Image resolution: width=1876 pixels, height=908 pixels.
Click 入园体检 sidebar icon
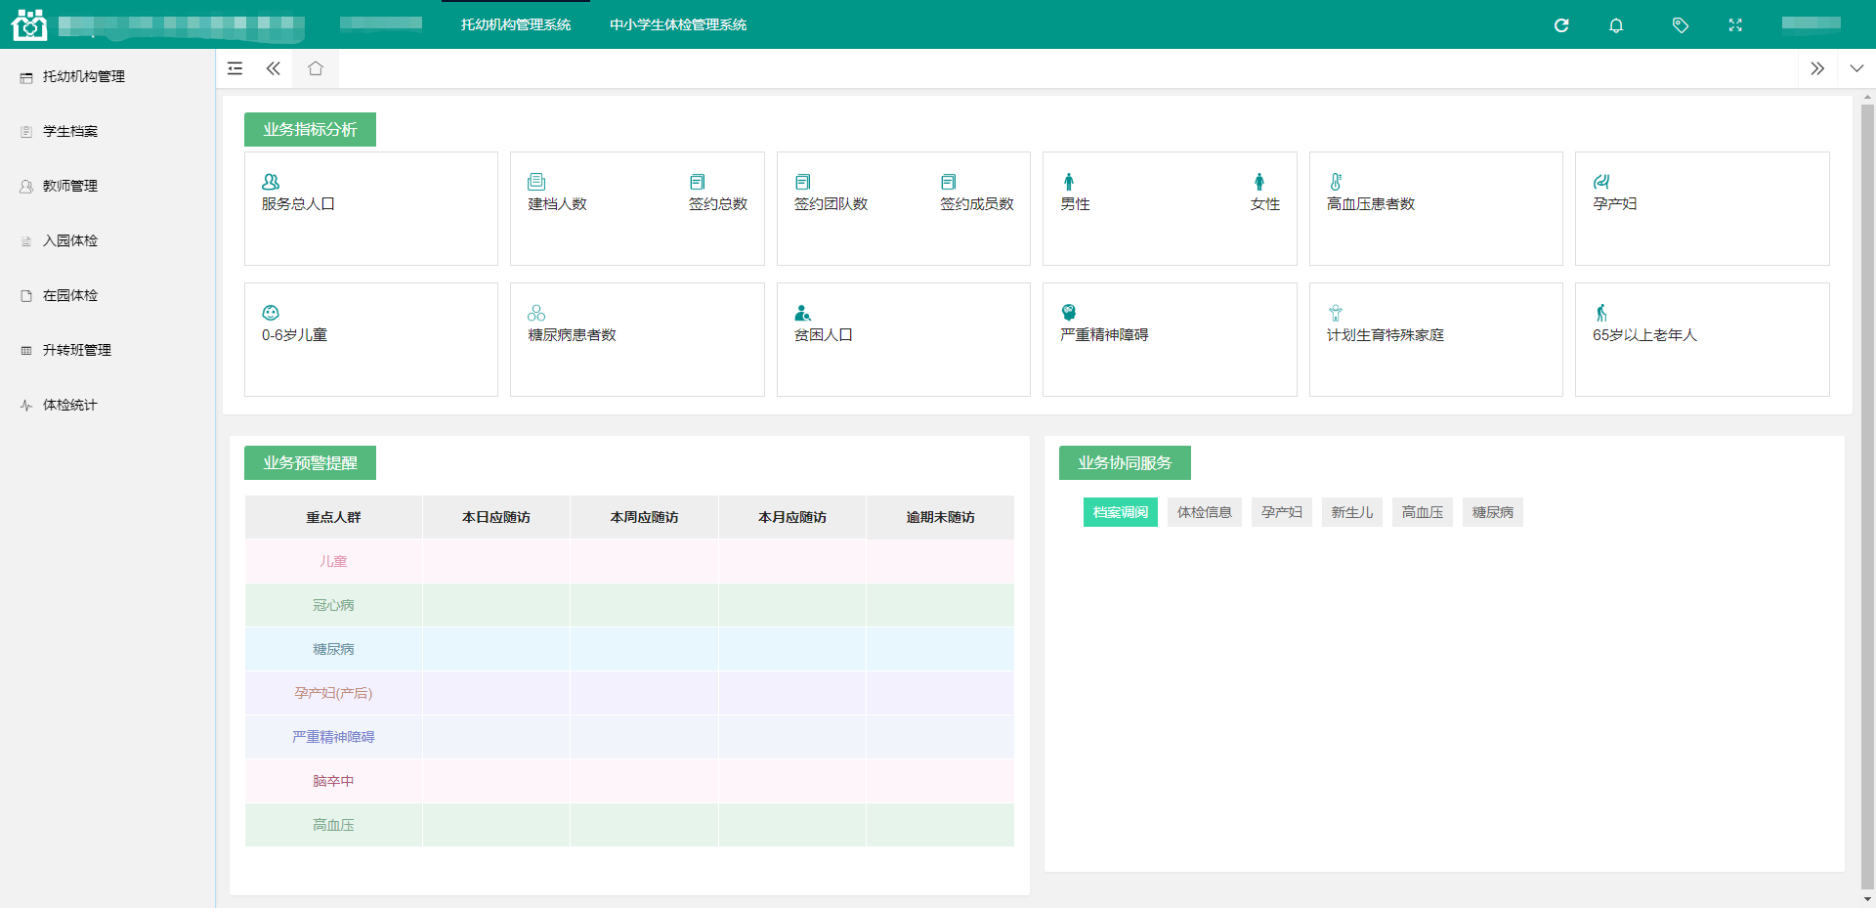coord(26,241)
